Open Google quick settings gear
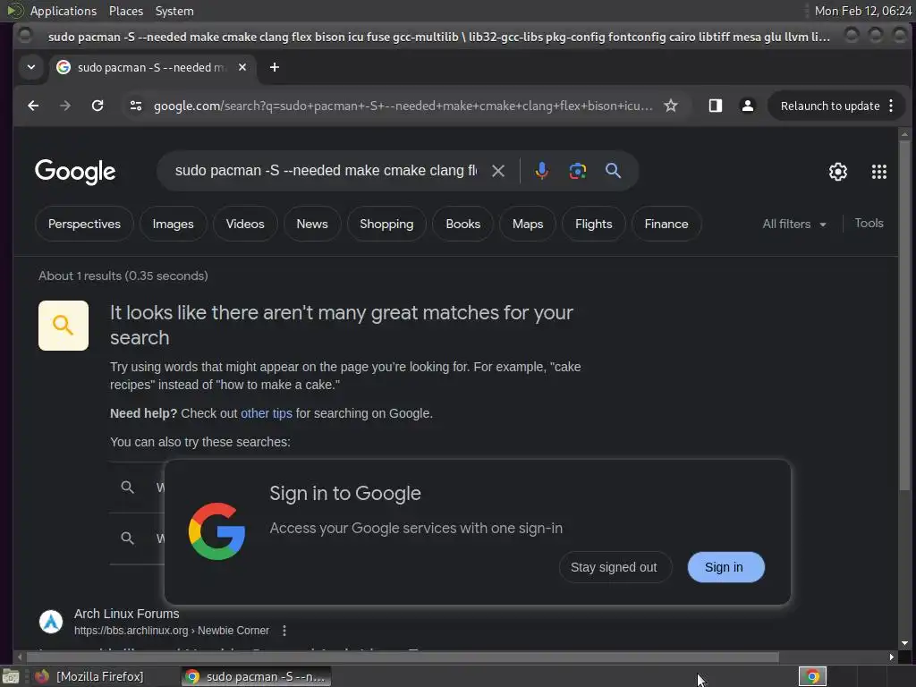Viewport: 916px width, 687px height. [x=837, y=171]
